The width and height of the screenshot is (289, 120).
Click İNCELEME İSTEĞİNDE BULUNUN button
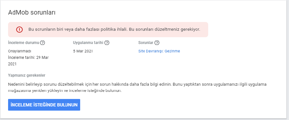pyautogui.click(x=44, y=105)
